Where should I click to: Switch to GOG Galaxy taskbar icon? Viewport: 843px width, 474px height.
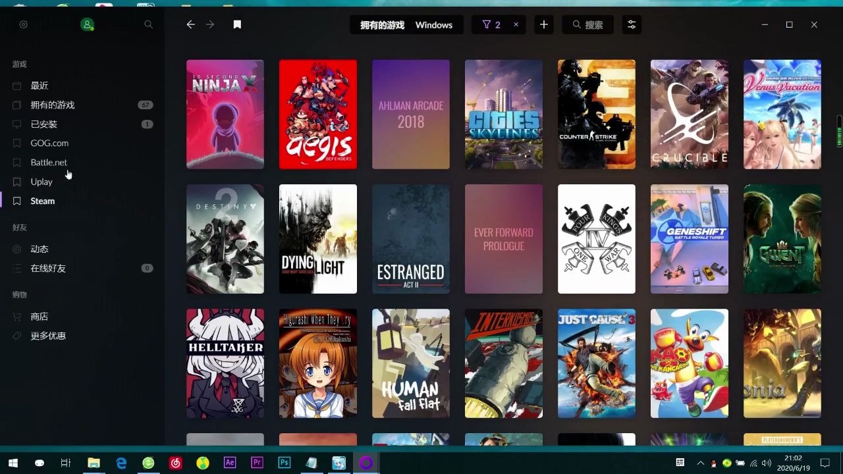click(366, 463)
